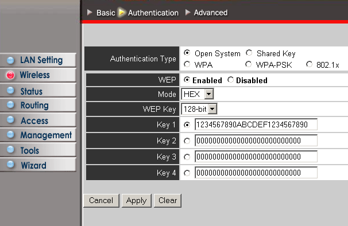
Task: Click the blue bullet icon beside Routing
Action: pyautogui.click(x=10, y=105)
